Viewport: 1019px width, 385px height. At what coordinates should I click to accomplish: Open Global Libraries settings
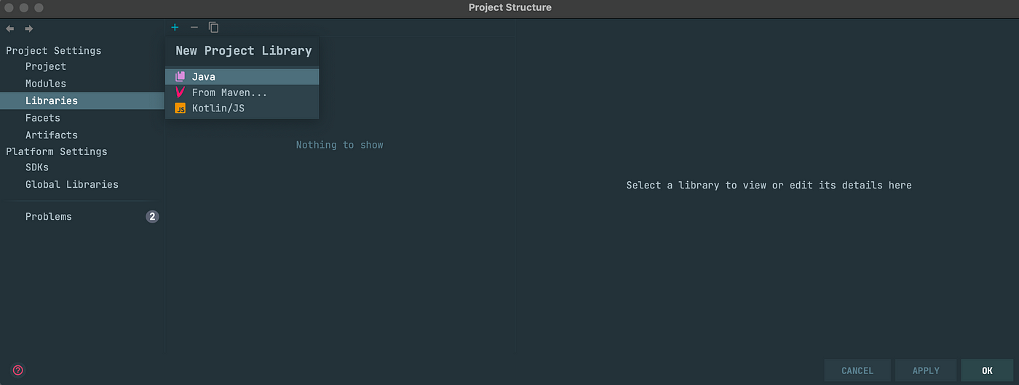pos(71,184)
